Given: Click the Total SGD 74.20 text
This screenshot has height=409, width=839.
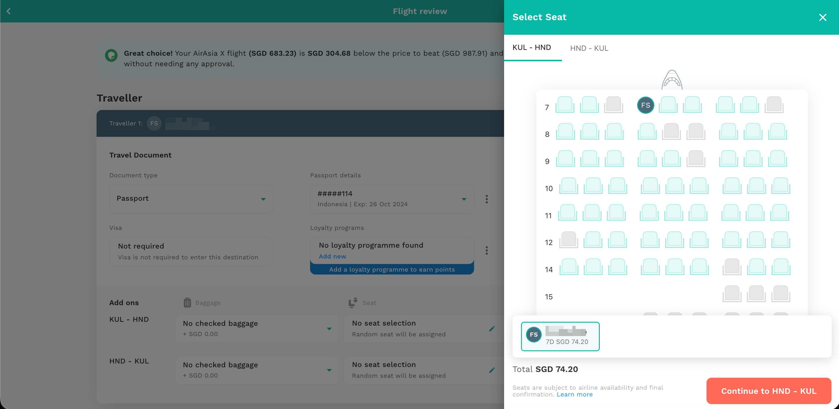Looking at the screenshot, I should [545, 369].
